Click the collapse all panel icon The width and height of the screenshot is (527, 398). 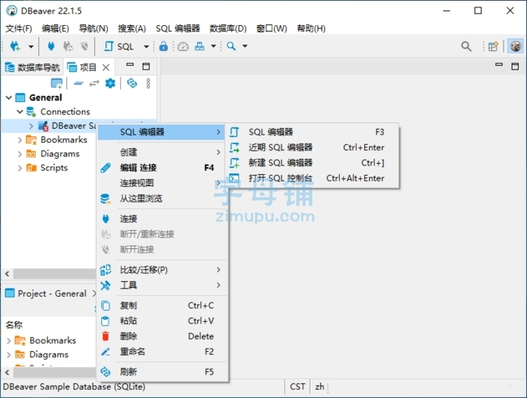(x=79, y=83)
